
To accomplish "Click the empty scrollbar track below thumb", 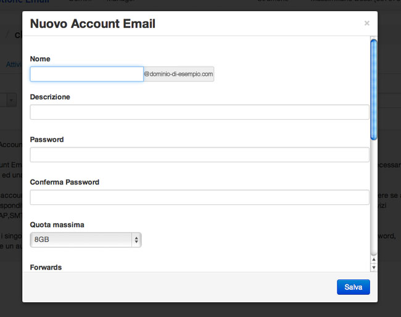I will pos(373,197).
